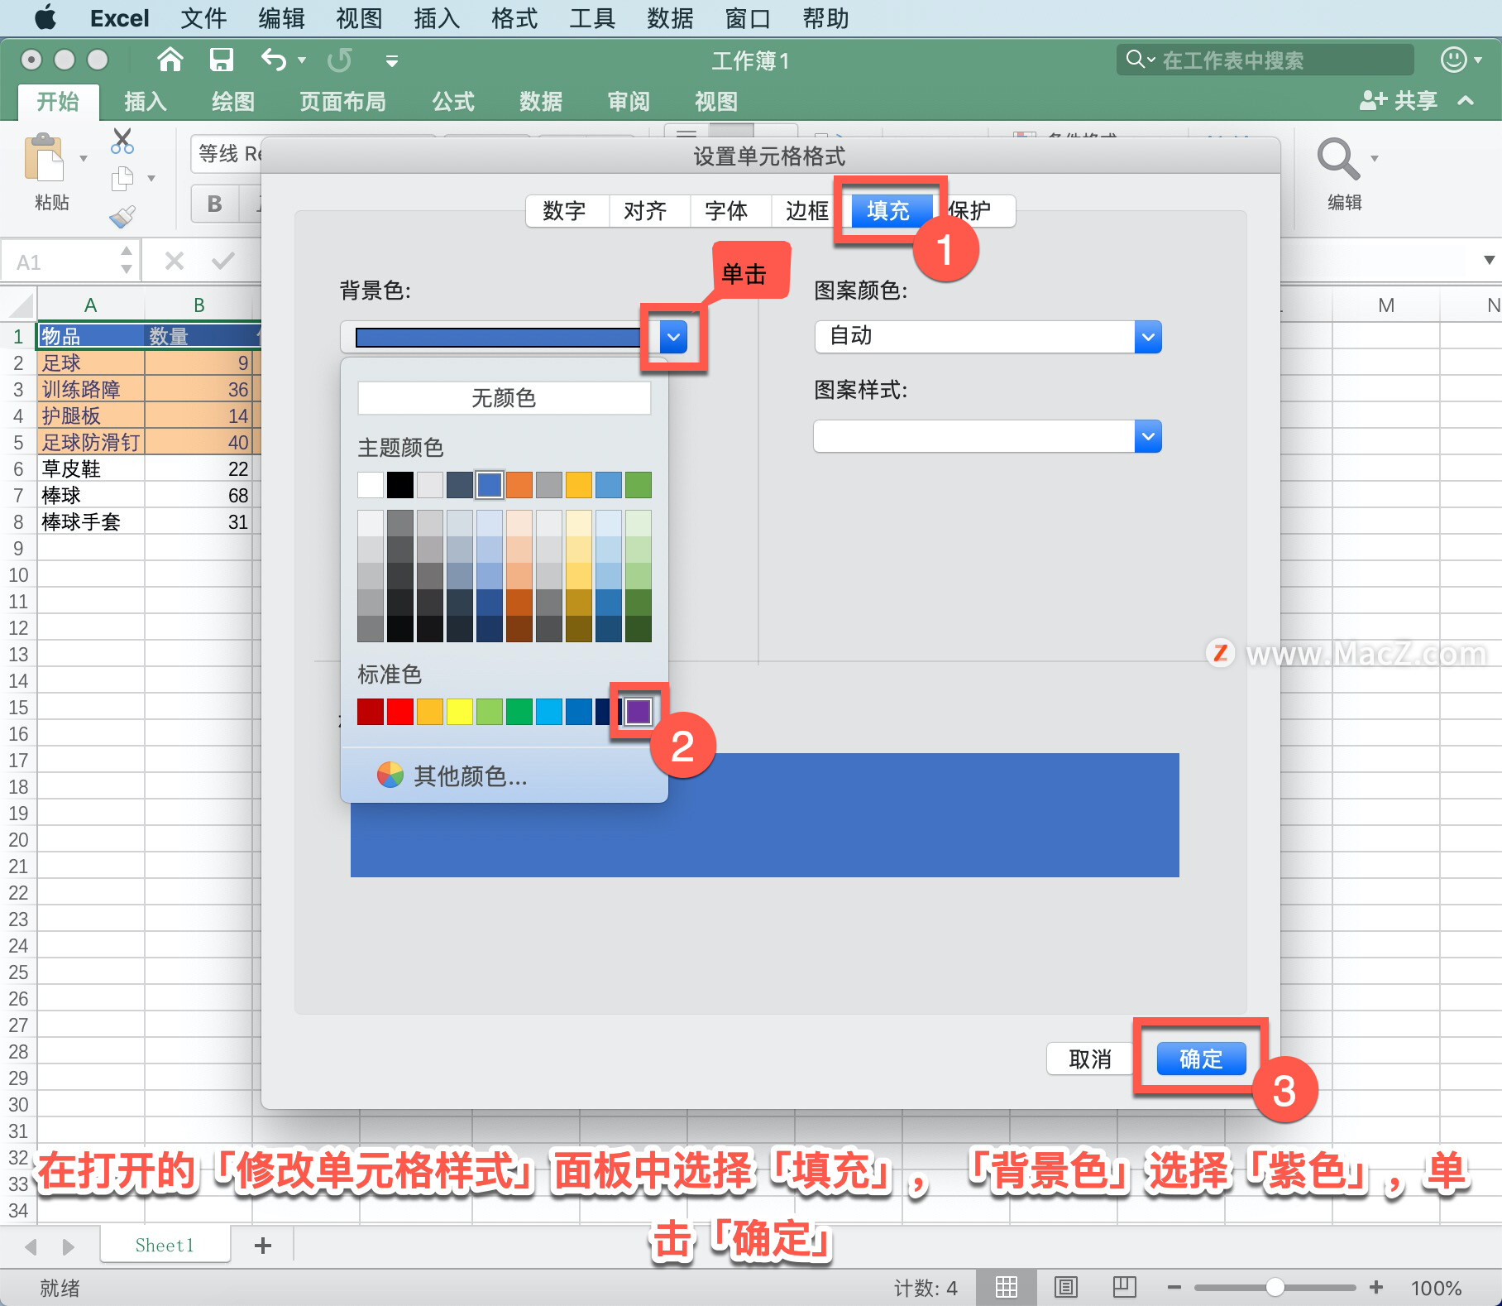Add a new sheet with plus icon
Screen dimensions: 1502x1306
click(263, 1246)
